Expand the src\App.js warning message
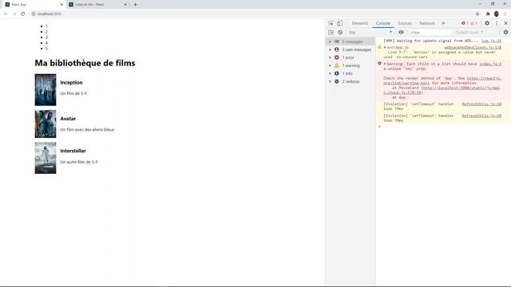This screenshot has height=287, width=511. coord(385,48)
